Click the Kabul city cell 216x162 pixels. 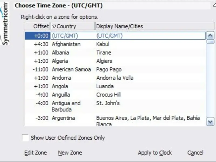[103, 44]
